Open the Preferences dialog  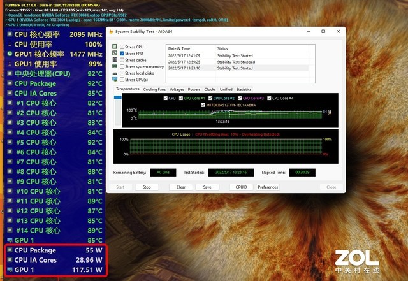coord(268,187)
